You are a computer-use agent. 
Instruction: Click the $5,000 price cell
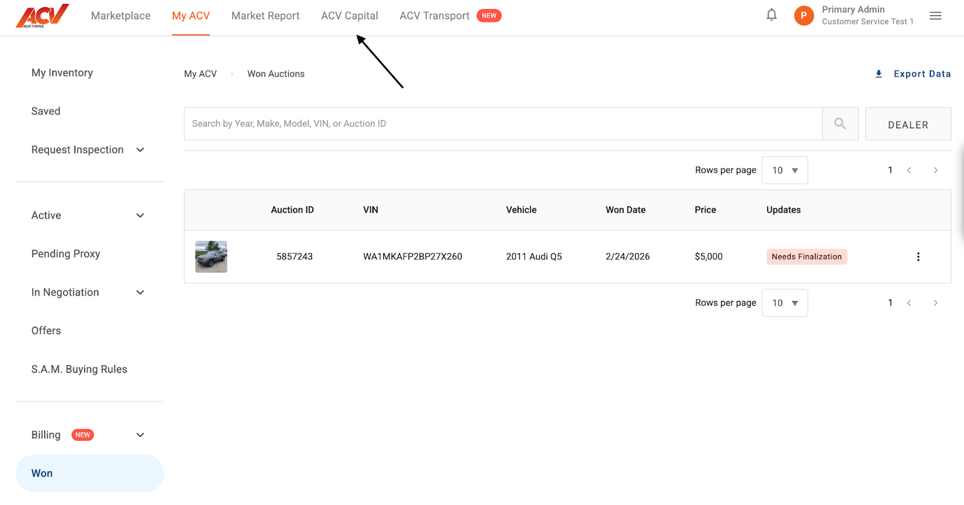coord(709,257)
